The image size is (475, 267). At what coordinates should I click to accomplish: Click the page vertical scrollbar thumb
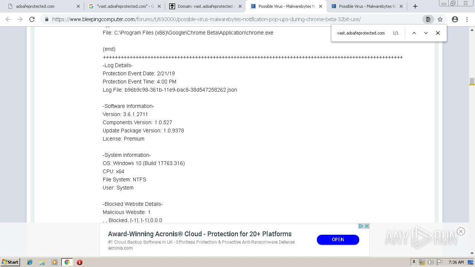pyautogui.click(x=472, y=81)
